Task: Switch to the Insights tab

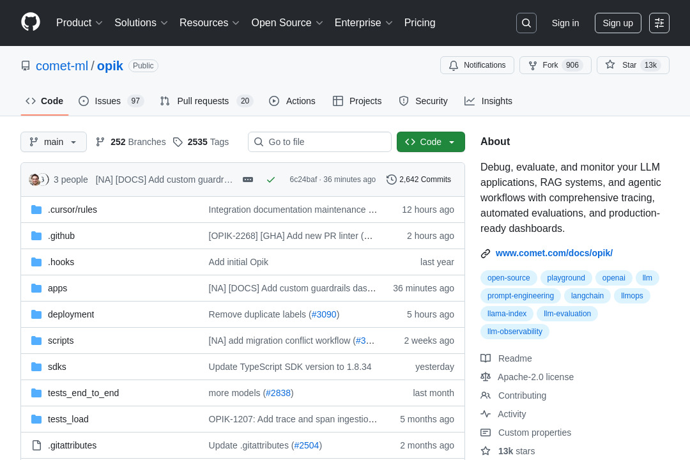Action: tap(488, 101)
